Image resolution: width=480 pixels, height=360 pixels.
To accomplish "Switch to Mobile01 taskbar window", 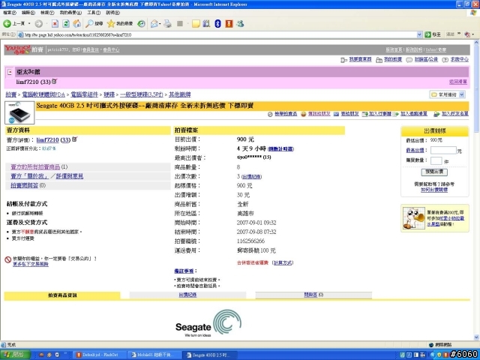I will 154,355.
